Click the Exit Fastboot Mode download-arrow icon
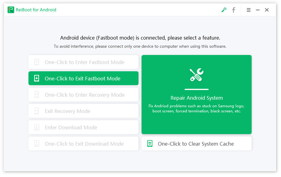 tap(37, 78)
